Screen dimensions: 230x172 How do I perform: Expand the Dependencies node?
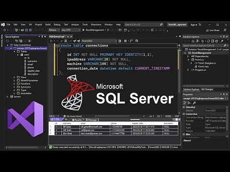[x=188, y=56]
